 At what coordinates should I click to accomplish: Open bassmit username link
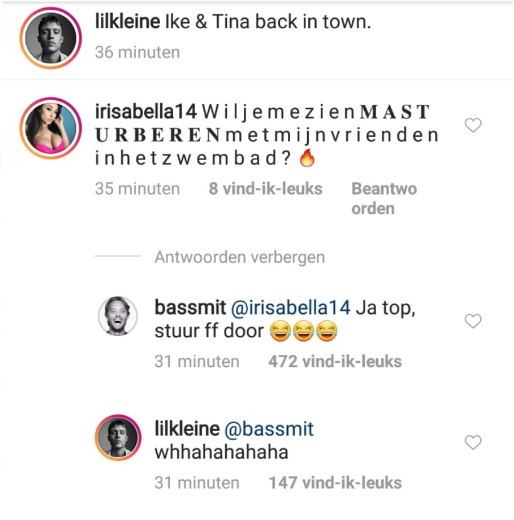190,308
